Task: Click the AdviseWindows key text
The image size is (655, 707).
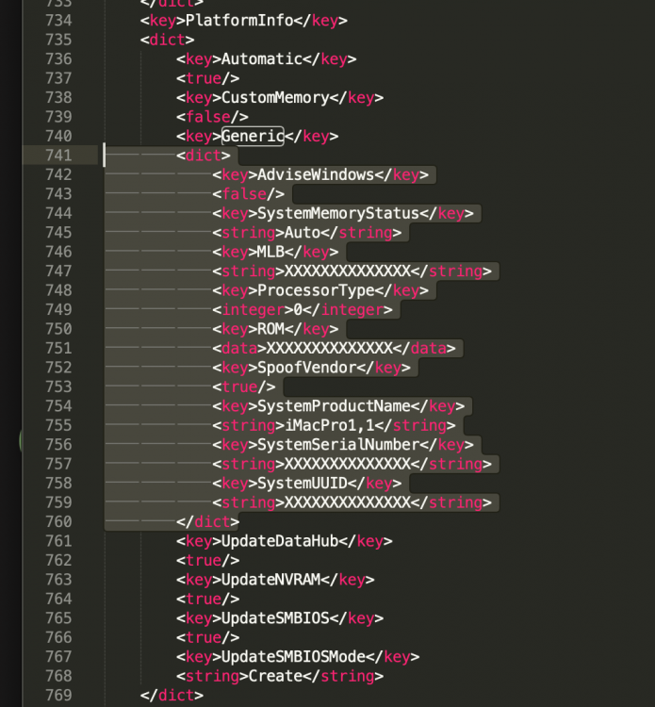Action: pyautogui.click(x=316, y=175)
